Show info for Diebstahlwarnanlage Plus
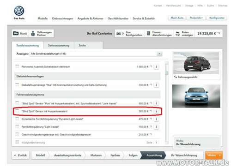 coord(156,85)
